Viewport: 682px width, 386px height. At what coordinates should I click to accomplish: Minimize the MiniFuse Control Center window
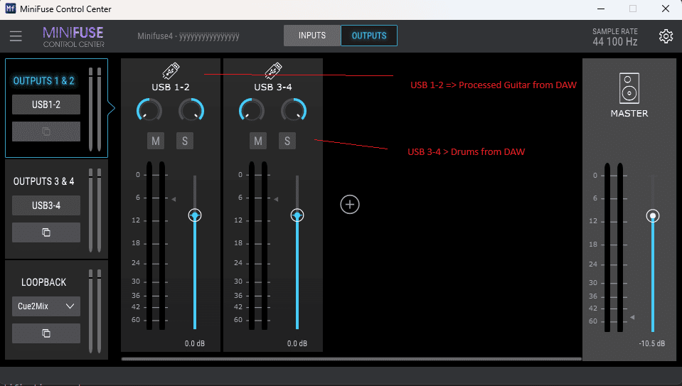601,9
